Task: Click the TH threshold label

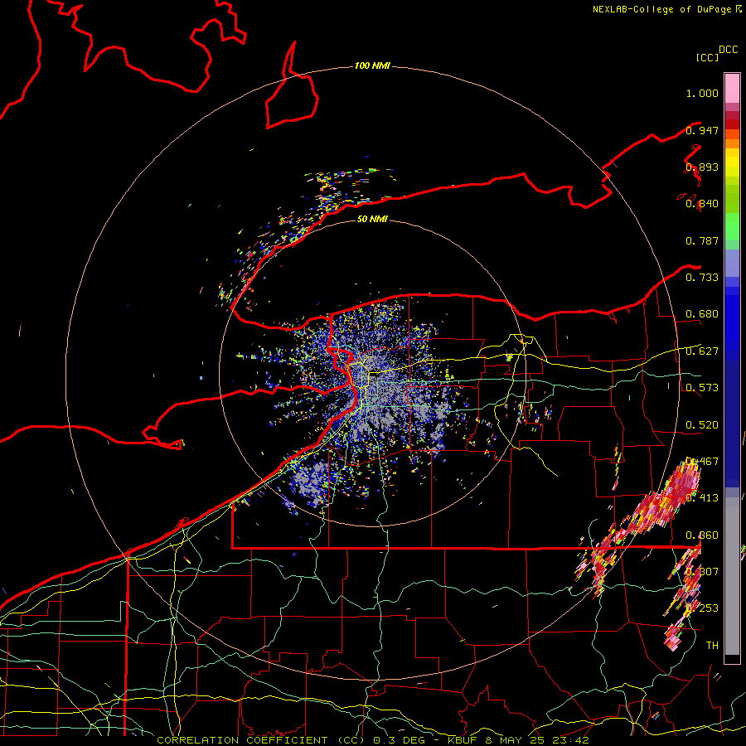Action: point(712,646)
